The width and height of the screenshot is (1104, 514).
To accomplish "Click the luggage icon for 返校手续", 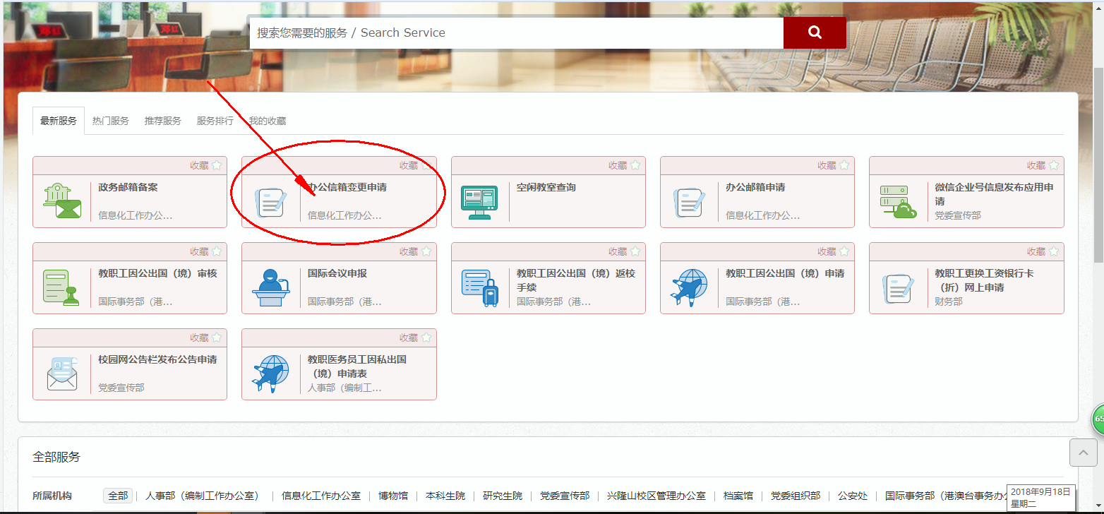I will coord(480,287).
